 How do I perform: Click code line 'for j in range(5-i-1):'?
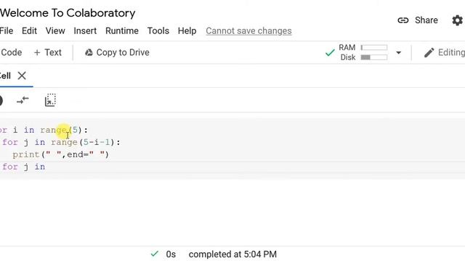point(61,142)
